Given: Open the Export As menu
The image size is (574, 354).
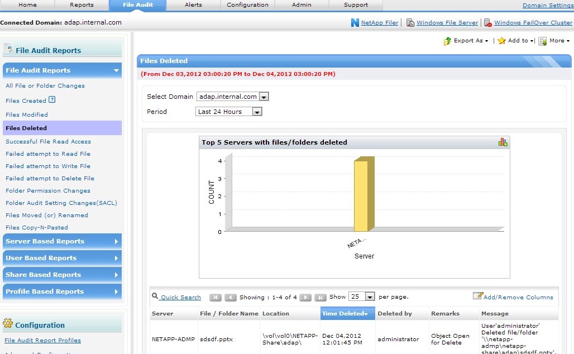Looking at the screenshot, I should [467, 41].
